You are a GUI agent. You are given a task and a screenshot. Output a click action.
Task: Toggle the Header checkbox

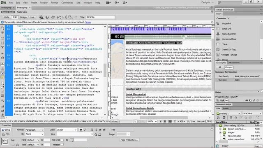(x=62, y=144)
